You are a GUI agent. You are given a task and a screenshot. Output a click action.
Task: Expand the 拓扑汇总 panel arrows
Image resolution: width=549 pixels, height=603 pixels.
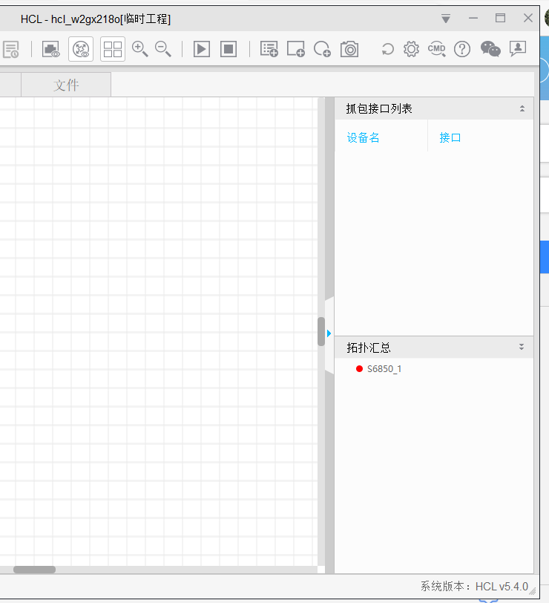tap(522, 347)
